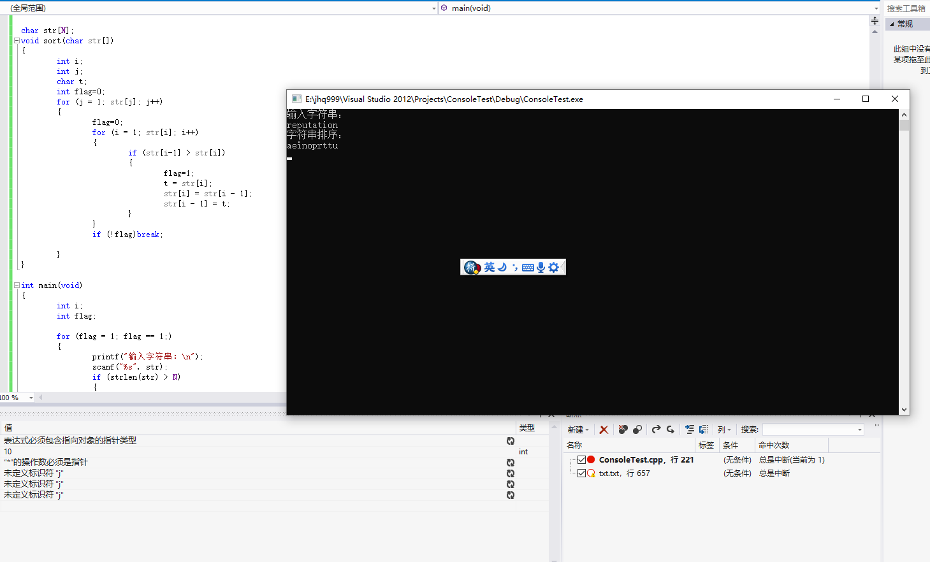Refresh watch row with '*' operand error
The image size is (930, 562).
pyautogui.click(x=511, y=463)
